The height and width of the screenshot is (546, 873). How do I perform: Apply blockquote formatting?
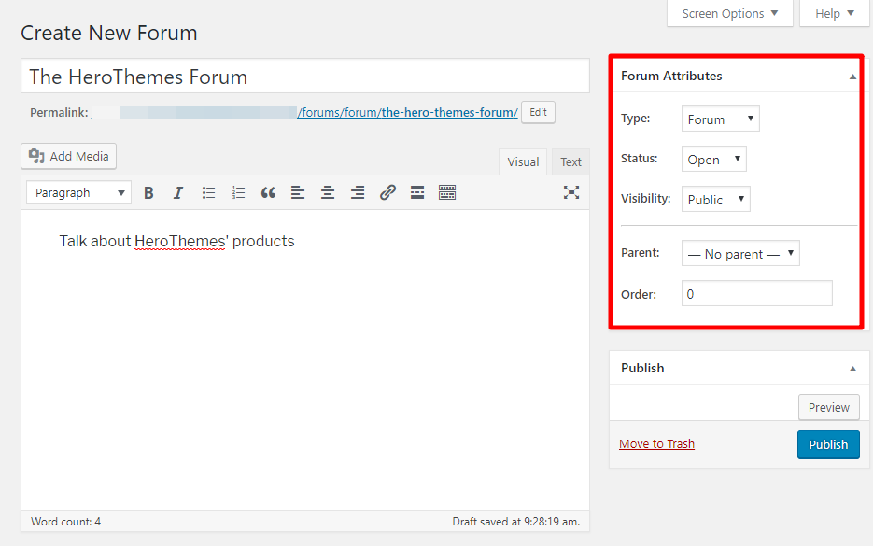[x=268, y=192]
